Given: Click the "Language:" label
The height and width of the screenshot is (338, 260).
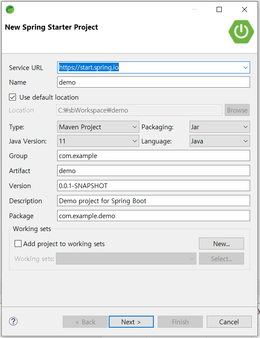Looking at the screenshot, I should tap(156, 141).
